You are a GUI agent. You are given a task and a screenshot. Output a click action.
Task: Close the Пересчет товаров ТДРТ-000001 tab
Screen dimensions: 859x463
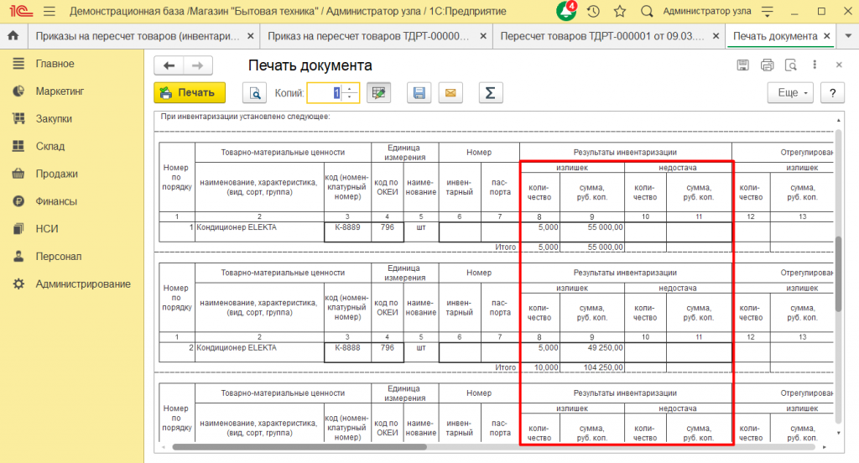716,36
